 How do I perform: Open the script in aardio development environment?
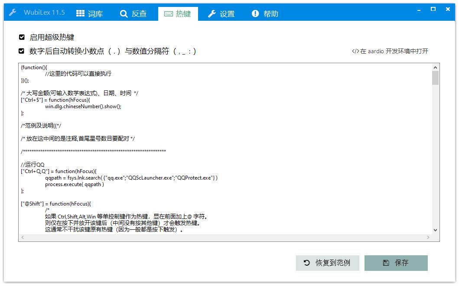tap(390, 51)
